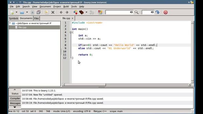This screenshot has height=114, width=203.
Task: Click the 10:58:48 file saved message
Action: [x=63, y=99]
